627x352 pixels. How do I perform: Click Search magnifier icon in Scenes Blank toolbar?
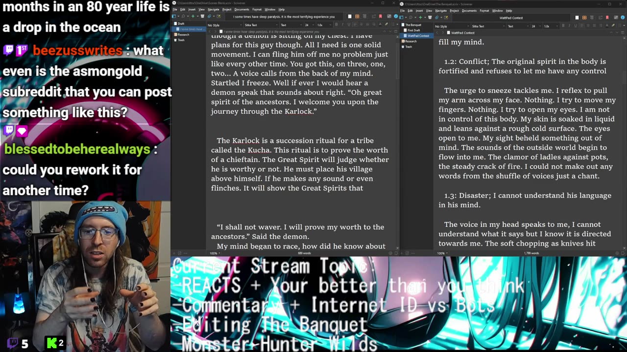[183, 17]
